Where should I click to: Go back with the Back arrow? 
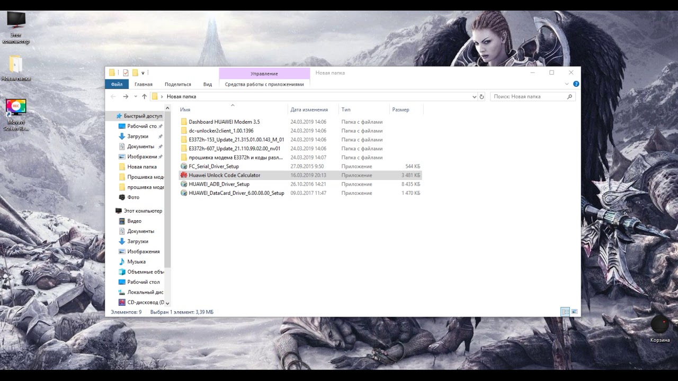pyautogui.click(x=113, y=97)
